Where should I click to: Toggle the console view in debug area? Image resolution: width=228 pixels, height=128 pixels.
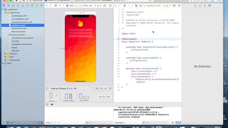point(180,123)
